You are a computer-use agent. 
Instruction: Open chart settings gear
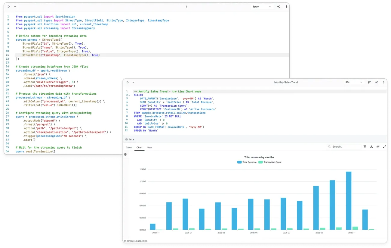125,154
